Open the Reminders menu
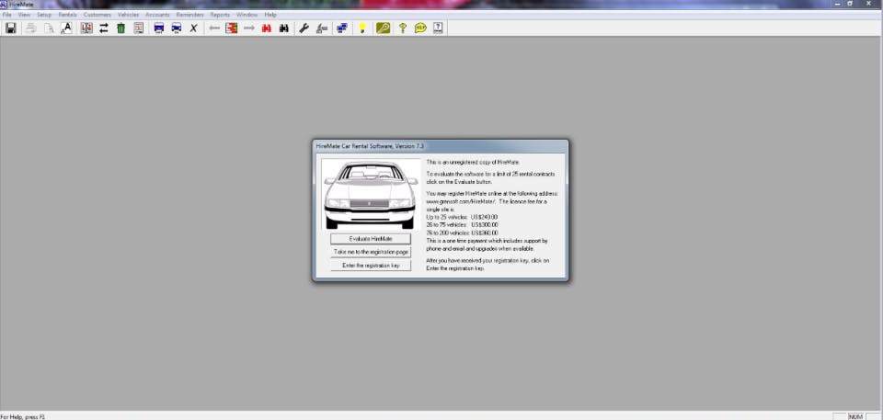This screenshot has height=420, width=883. [189, 15]
